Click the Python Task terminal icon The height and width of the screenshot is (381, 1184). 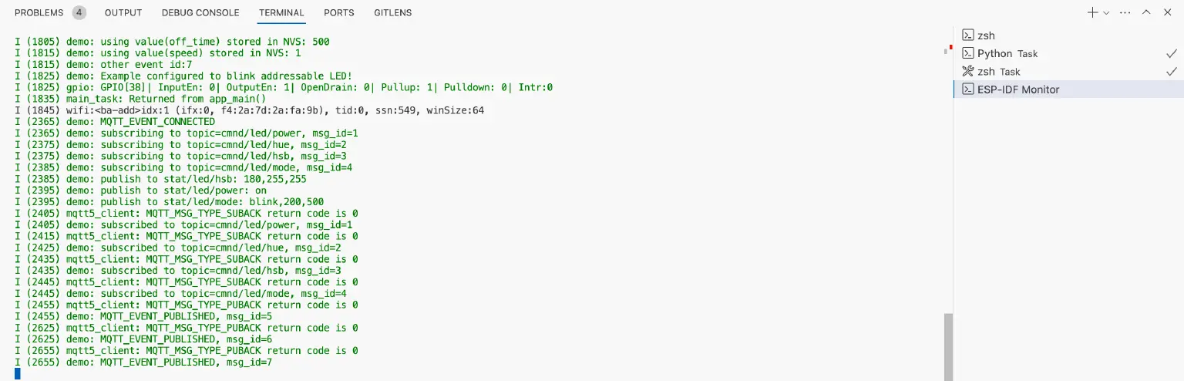point(968,53)
